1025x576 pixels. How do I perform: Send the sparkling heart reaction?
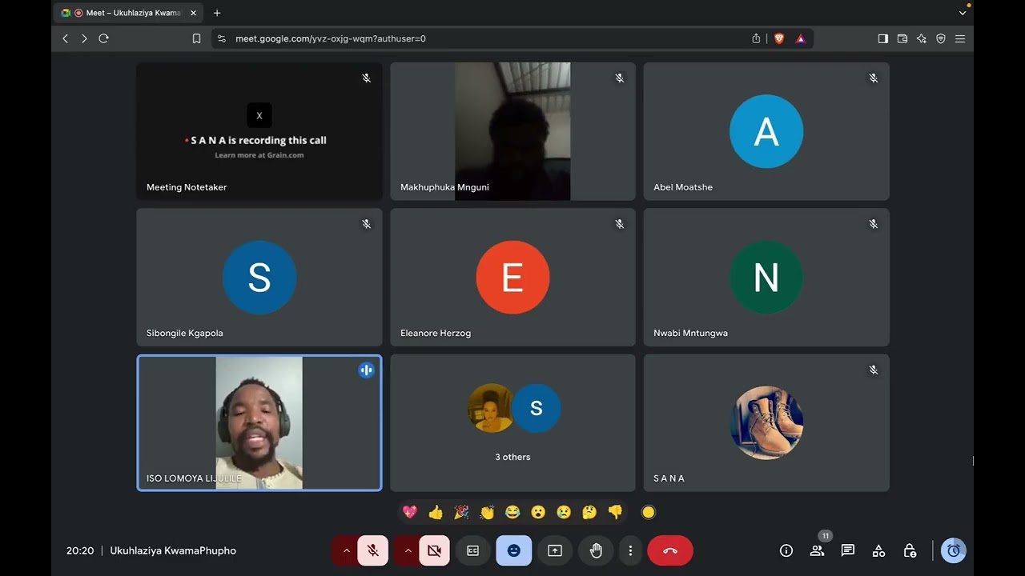(410, 512)
